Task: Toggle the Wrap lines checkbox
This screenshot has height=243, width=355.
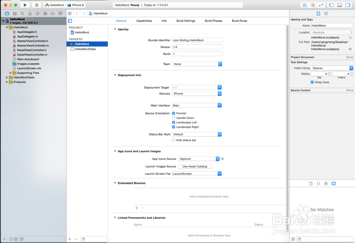Action: coord(312,82)
